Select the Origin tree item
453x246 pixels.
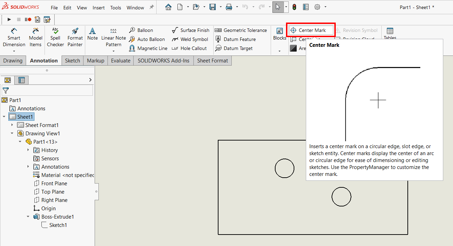pyautogui.click(x=45, y=208)
